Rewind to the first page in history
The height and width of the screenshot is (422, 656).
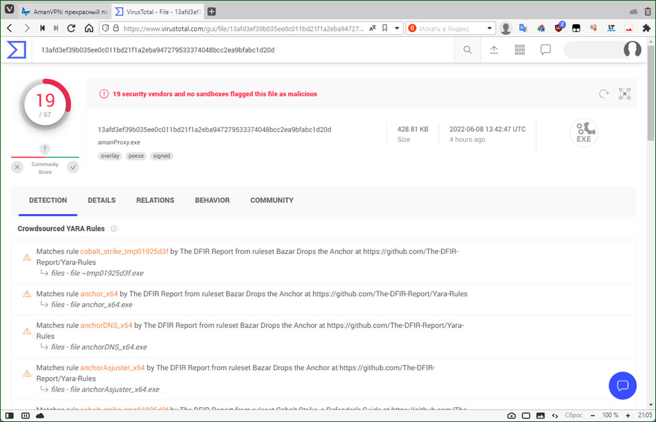42,28
